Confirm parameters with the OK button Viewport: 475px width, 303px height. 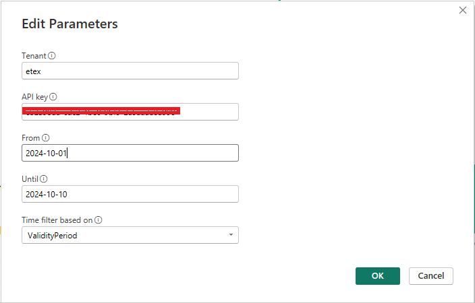tap(378, 276)
